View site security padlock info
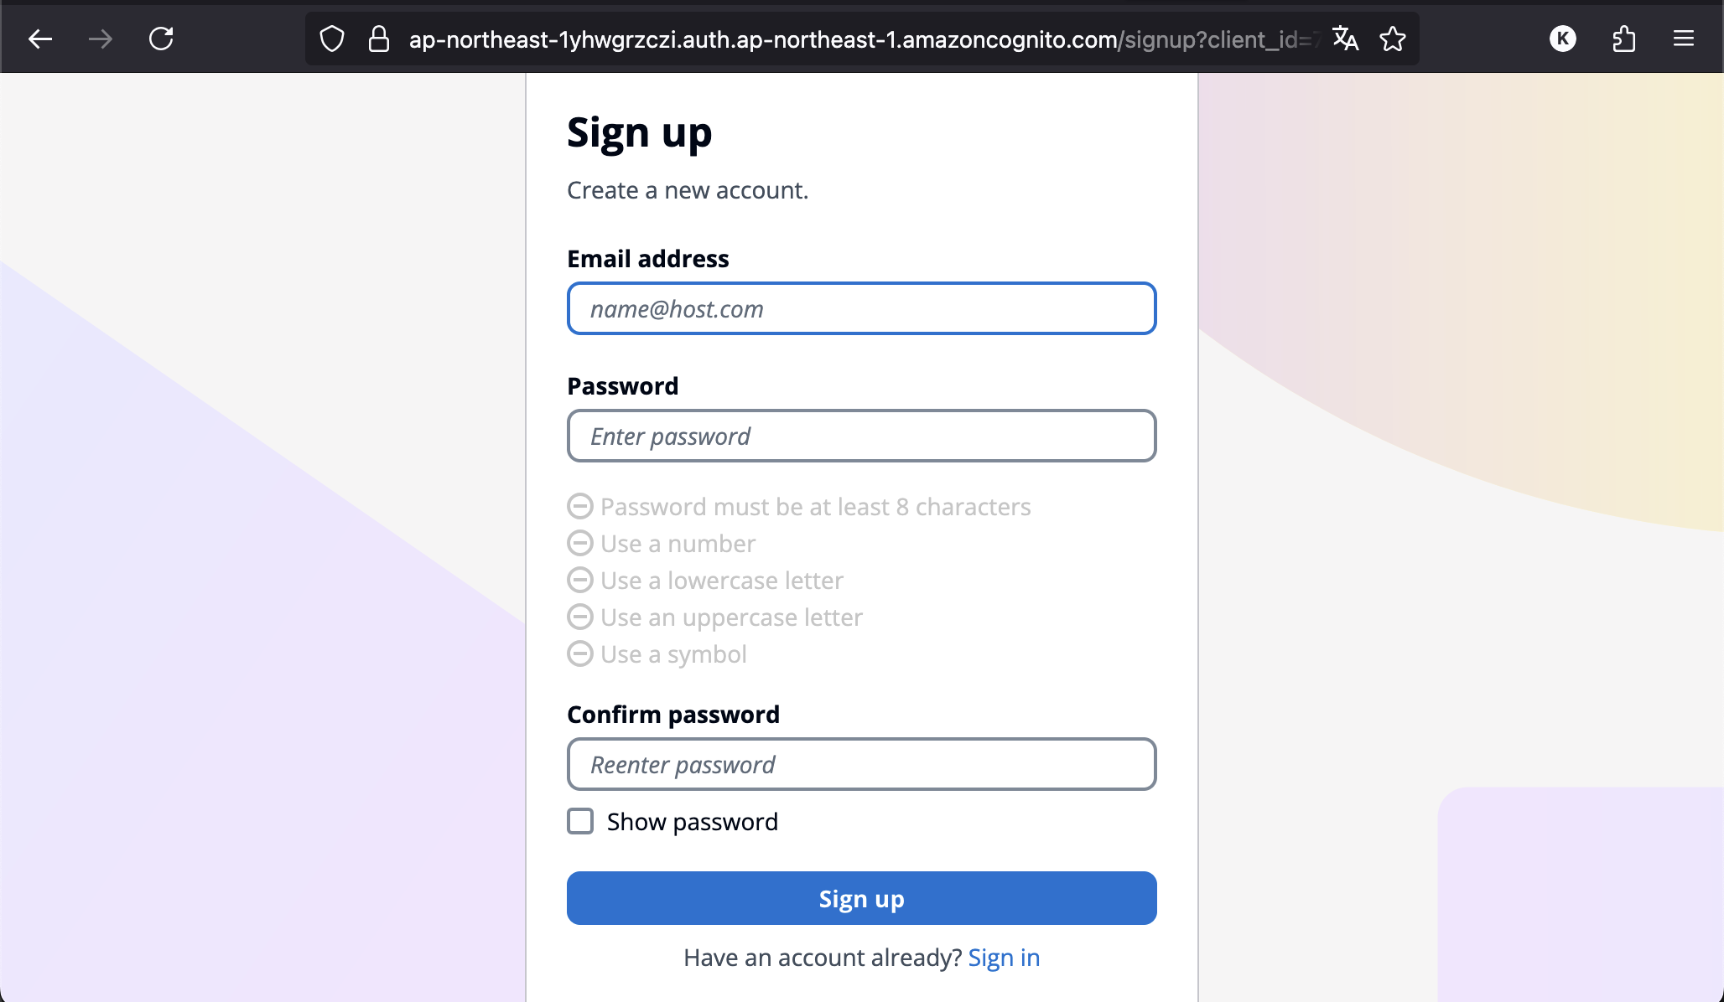 tap(379, 39)
